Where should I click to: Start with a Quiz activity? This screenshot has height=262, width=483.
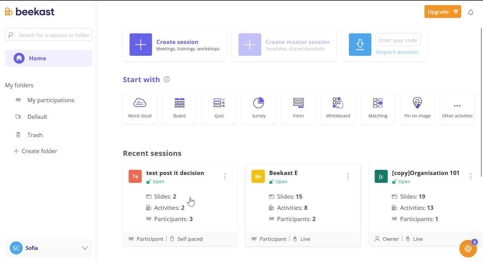[219, 107]
